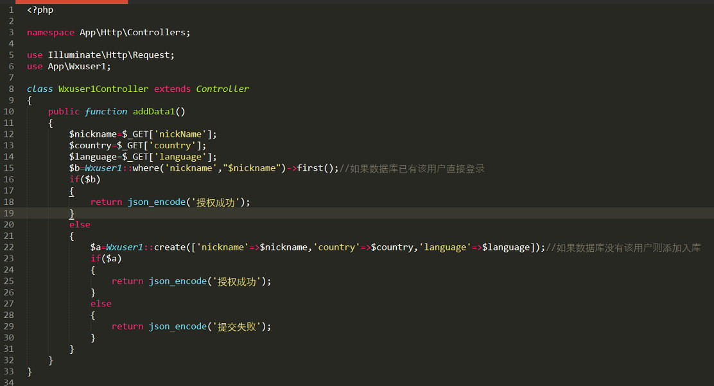Screen dimensions: 714x386
Task: Click the 'namespace' keyword on line 3
Action: pyautogui.click(x=51, y=32)
